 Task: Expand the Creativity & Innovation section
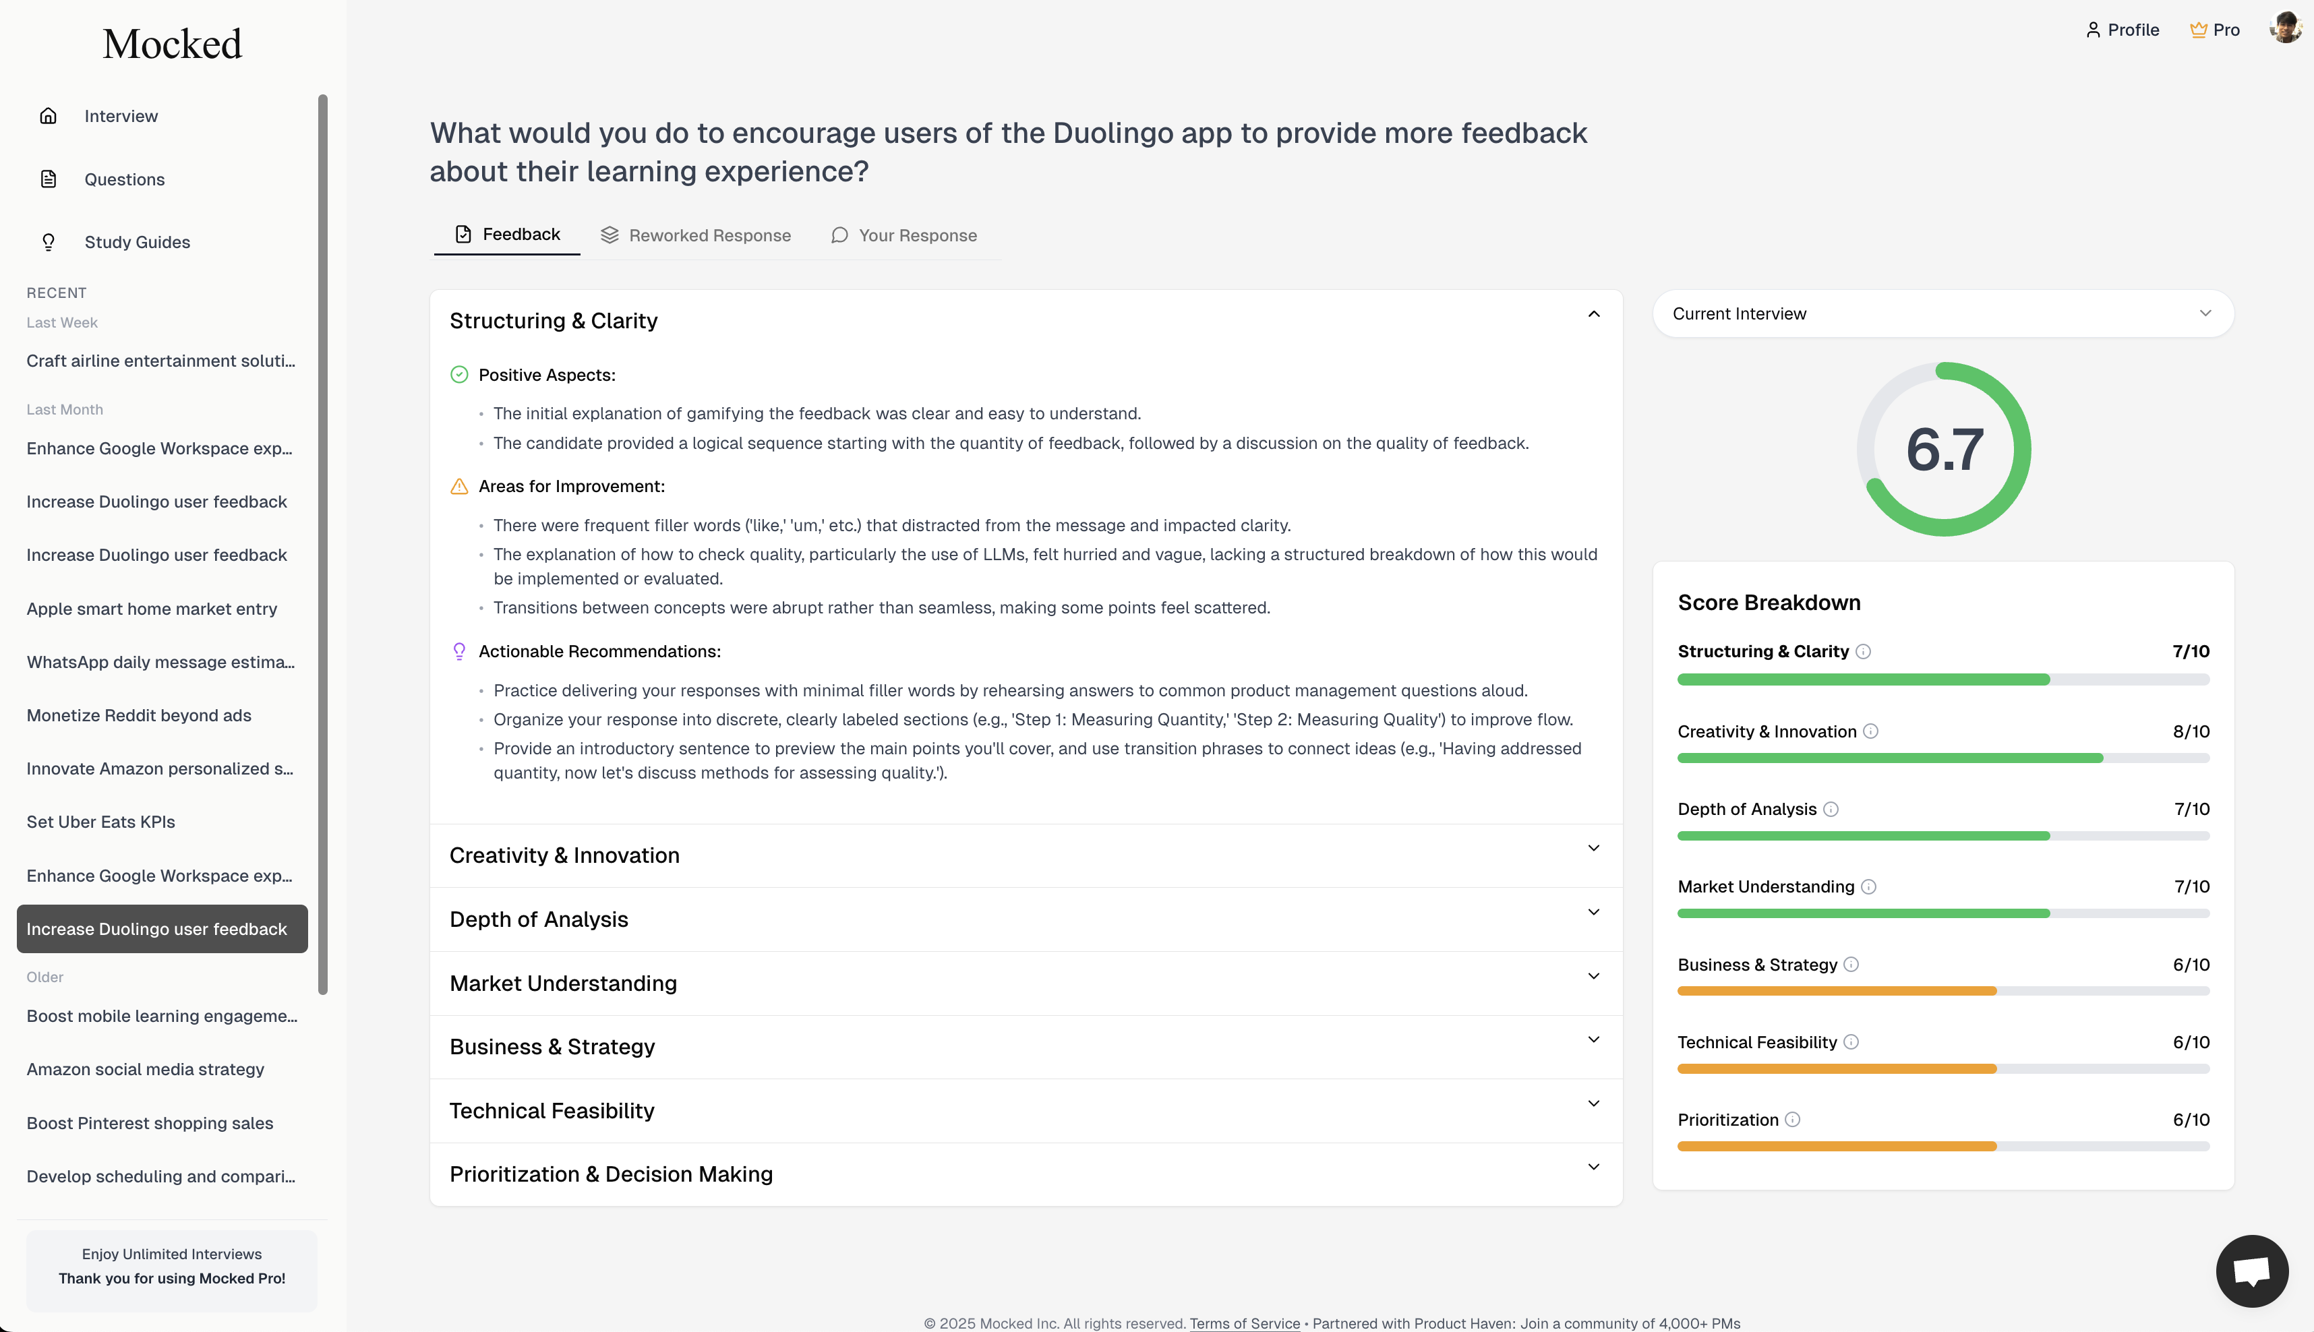tap(1026, 855)
